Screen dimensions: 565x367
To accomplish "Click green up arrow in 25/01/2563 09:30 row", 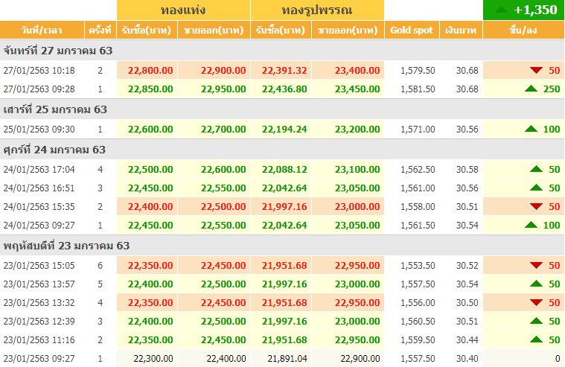I will click(x=531, y=128).
